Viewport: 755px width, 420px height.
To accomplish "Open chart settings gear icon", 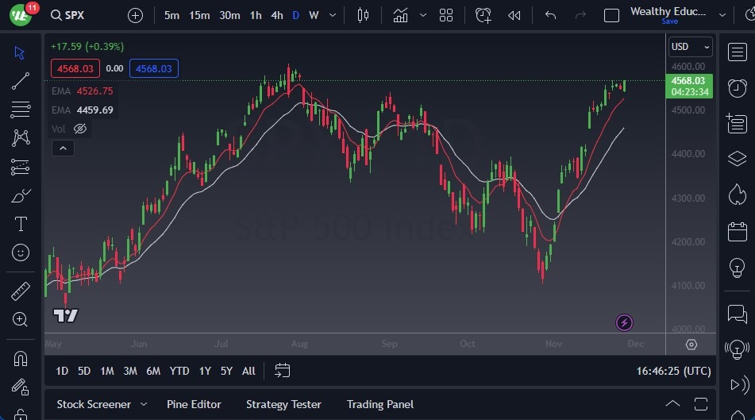I will (x=691, y=345).
